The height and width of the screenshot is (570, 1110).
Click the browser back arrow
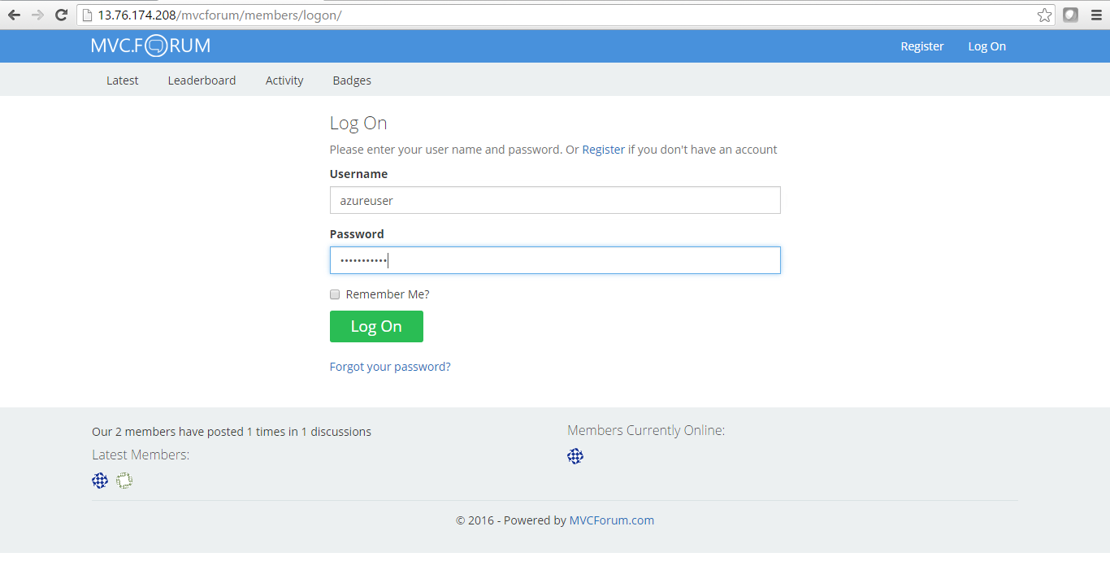click(x=14, y=14)
